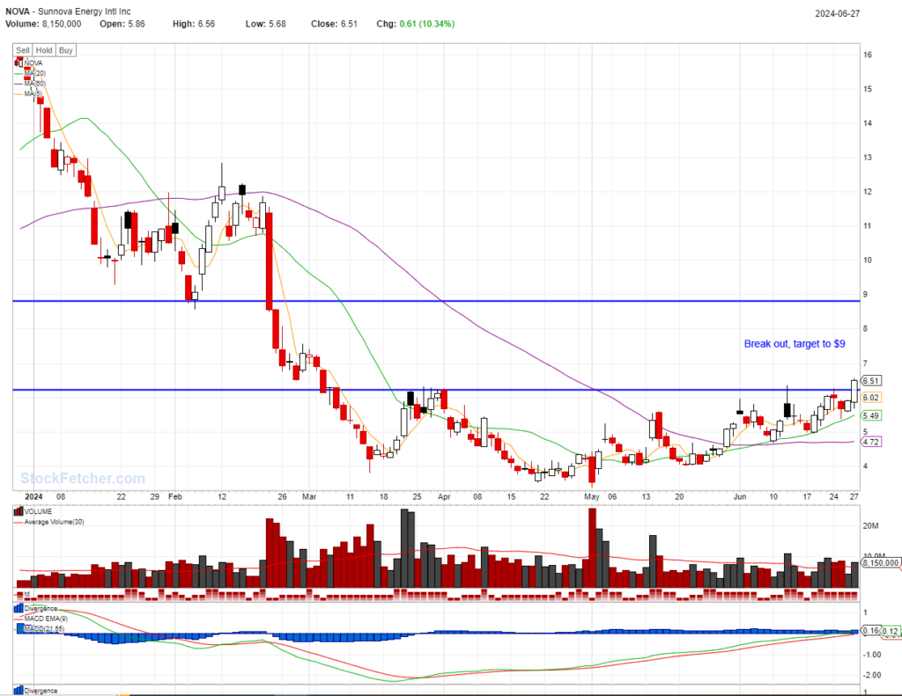
Task: Select the NOVA candlestick legend icon
Action: [18, 62]
